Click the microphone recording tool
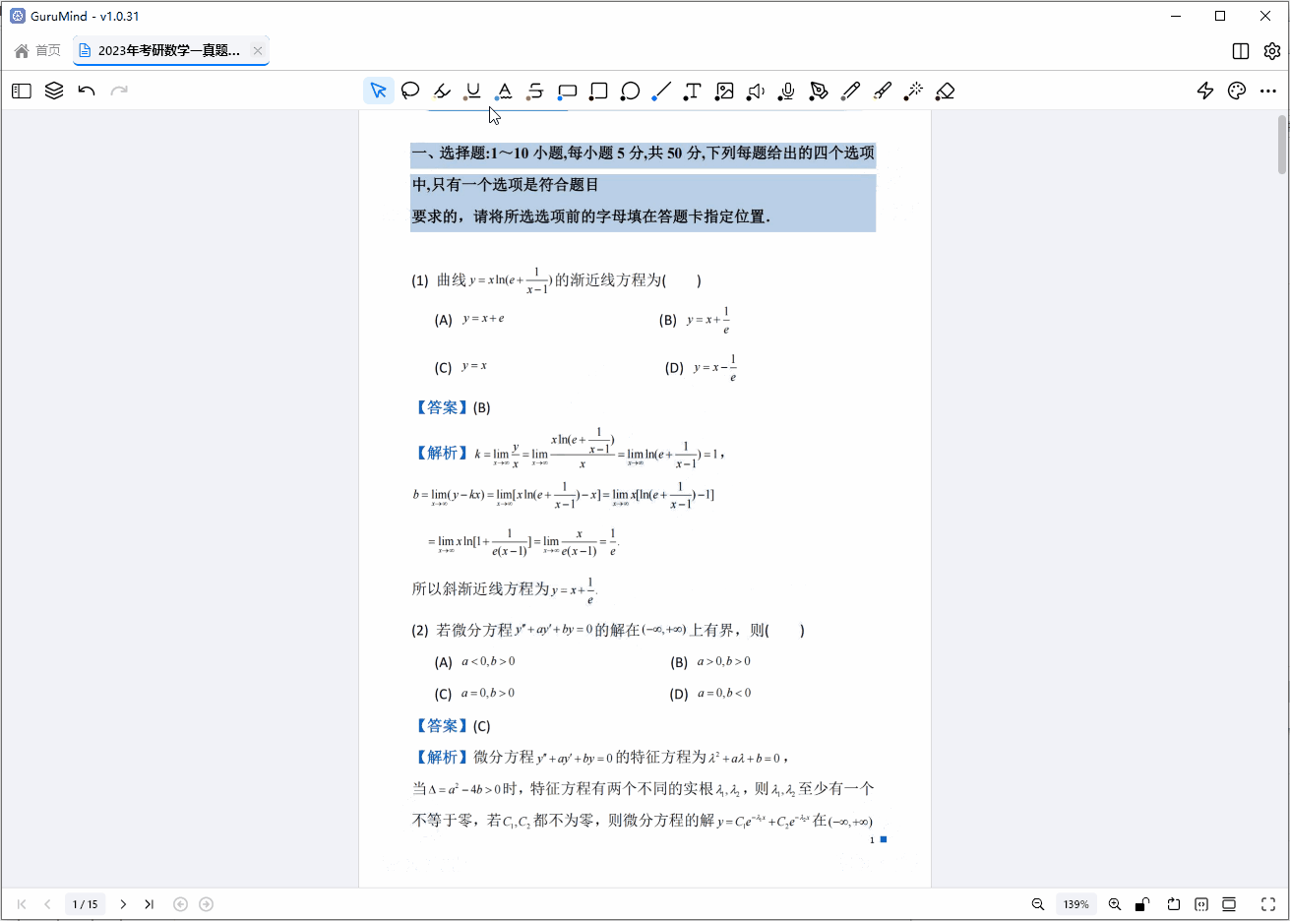Screen dimensions: 1290x921 pos(787,91)
